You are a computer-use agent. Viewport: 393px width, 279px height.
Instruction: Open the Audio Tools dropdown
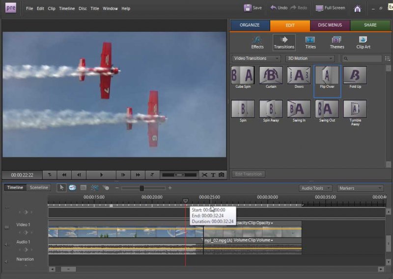click(x=315, y=188)
